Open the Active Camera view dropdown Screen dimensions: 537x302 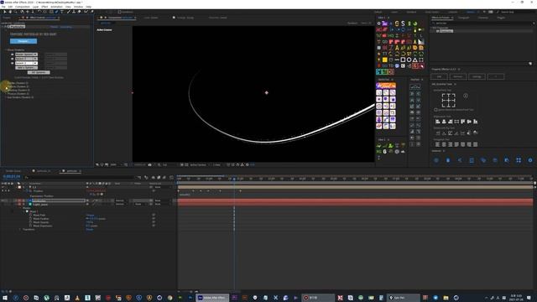tap(199, 164)
